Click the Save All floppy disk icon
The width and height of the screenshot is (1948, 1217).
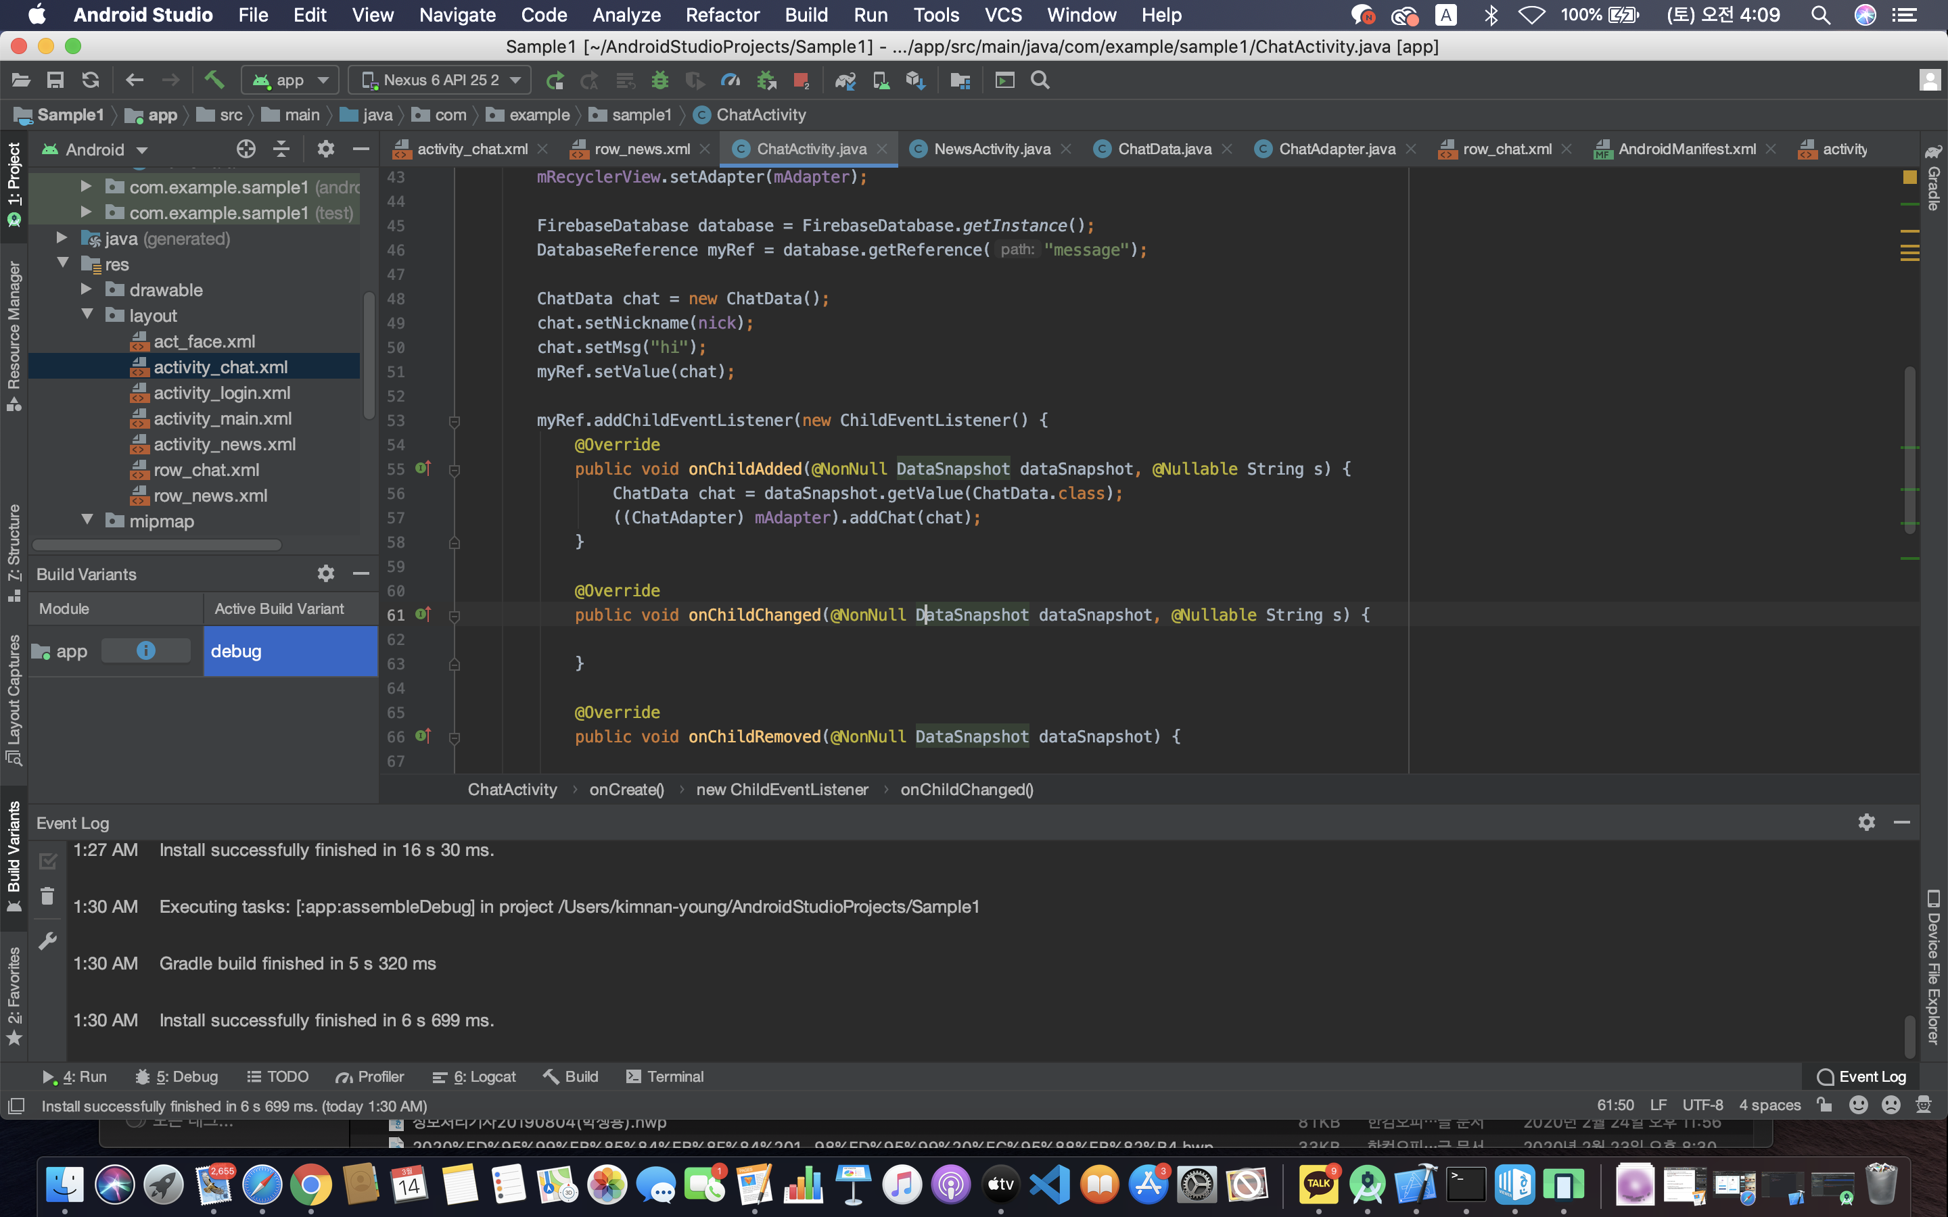pos(55,80)
